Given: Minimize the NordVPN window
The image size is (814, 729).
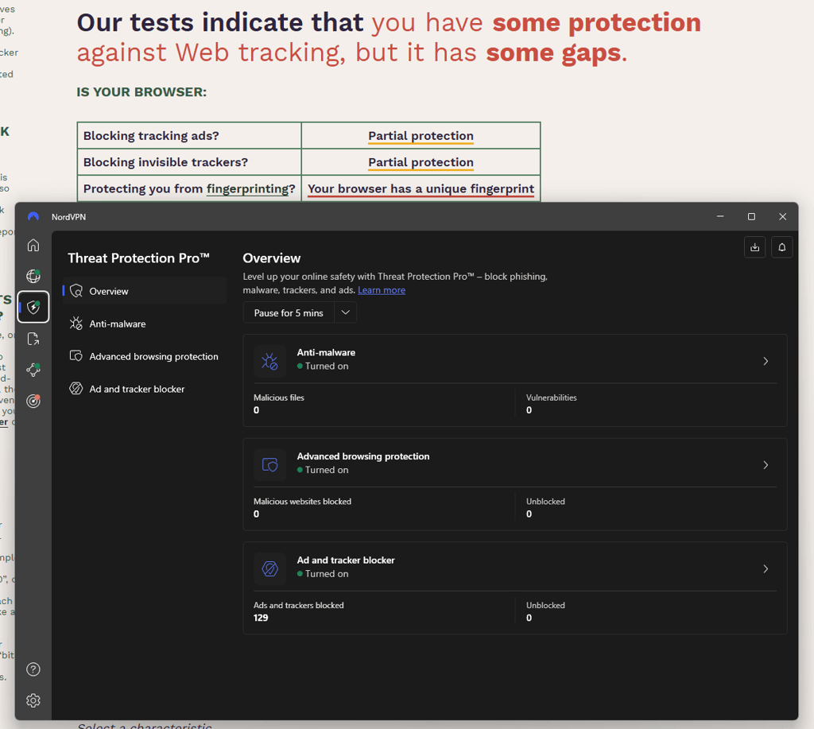Looking at the screenshot, I should coord(720,216).
